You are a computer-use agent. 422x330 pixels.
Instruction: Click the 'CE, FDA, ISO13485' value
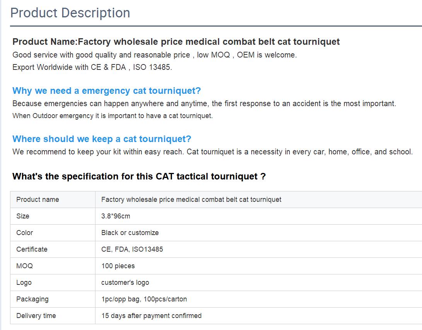click(132, 249)
